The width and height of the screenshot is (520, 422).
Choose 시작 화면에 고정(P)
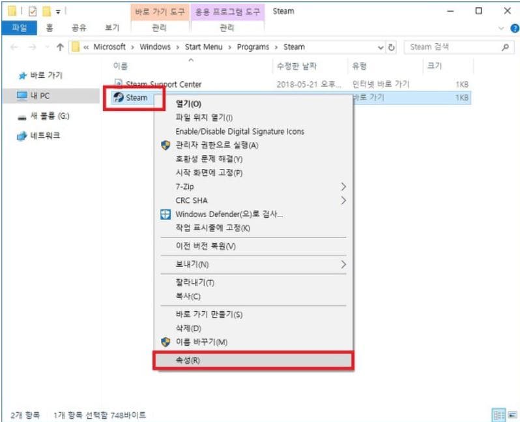click(253, 173)
